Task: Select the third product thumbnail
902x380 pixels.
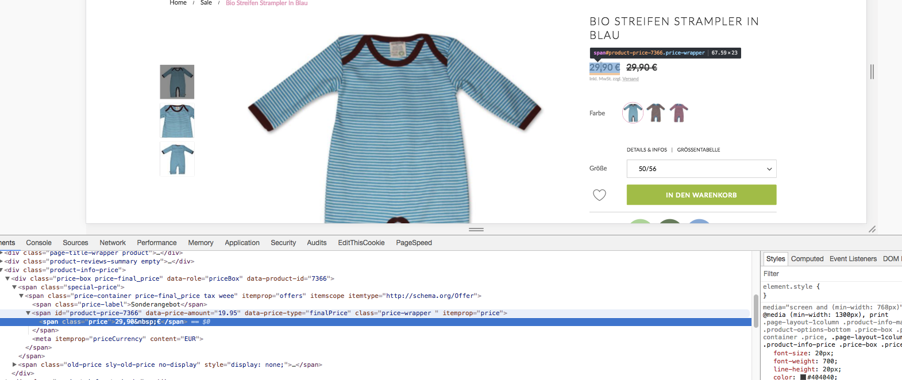Action: [177, 159]
